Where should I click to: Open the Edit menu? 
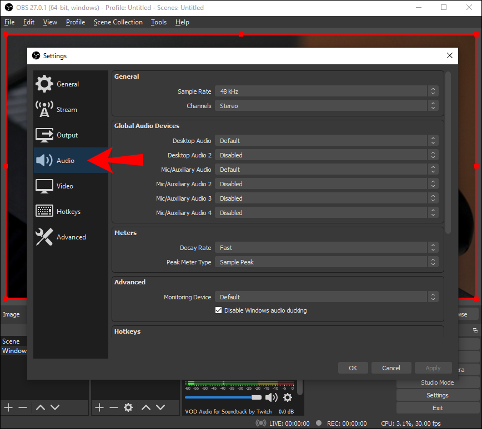pyautogui.click(x=28, y=22)
